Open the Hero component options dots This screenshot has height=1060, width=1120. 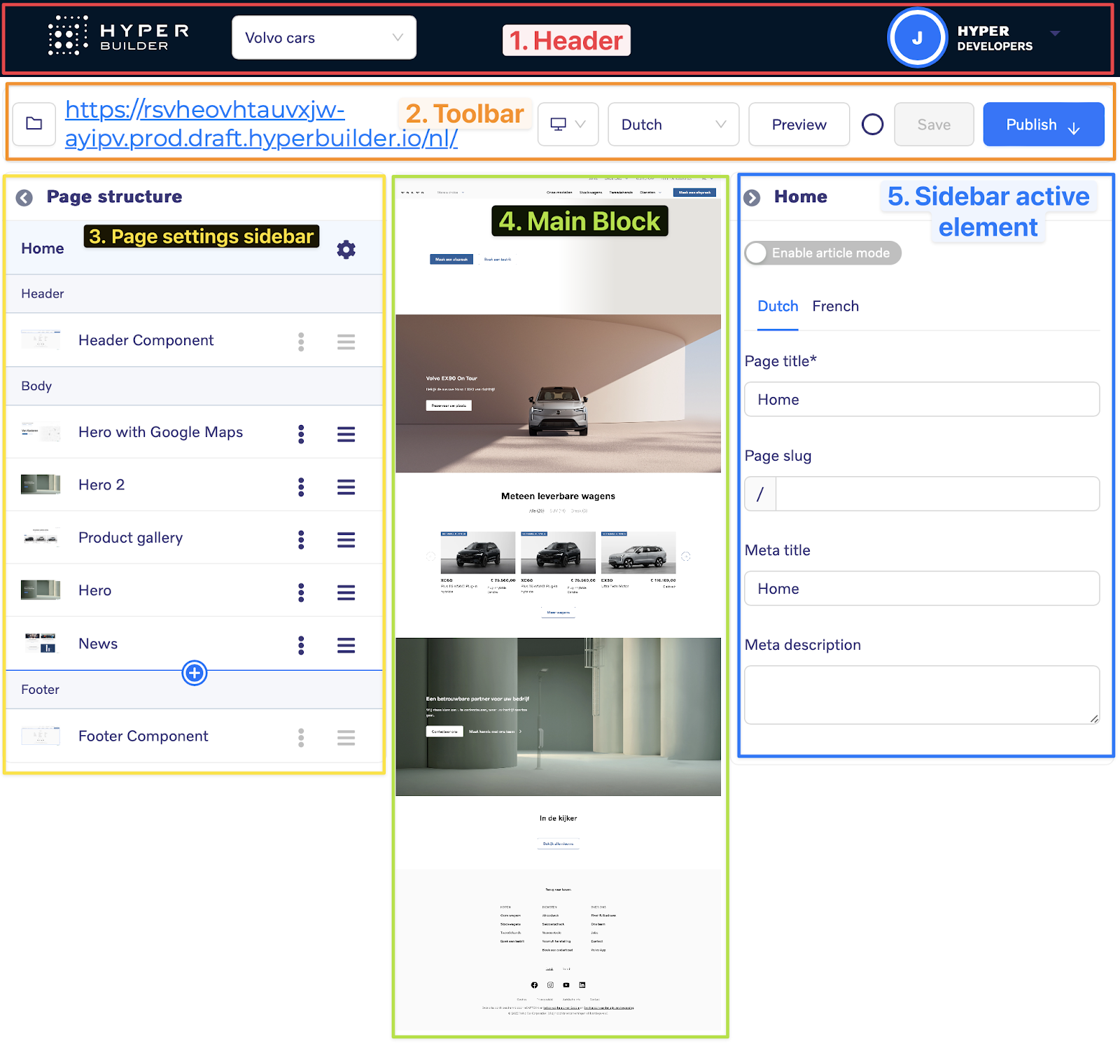point(301,592)
